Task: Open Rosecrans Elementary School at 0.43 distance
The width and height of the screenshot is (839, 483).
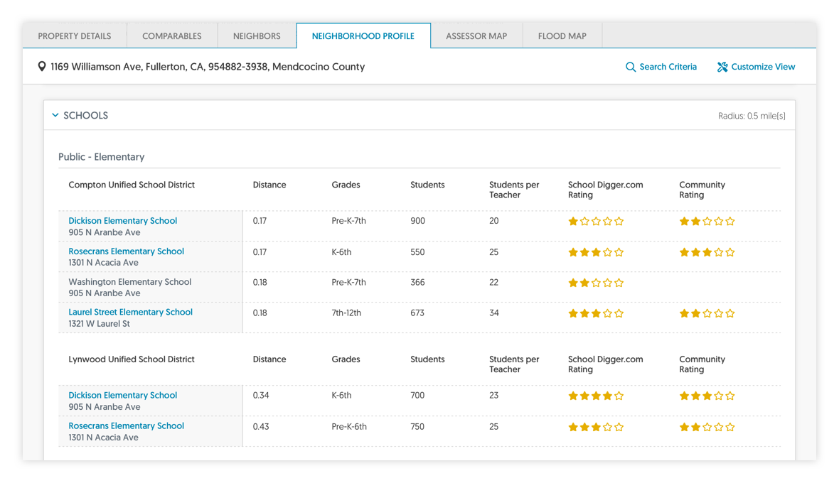Action: click(x=126, y=425)
